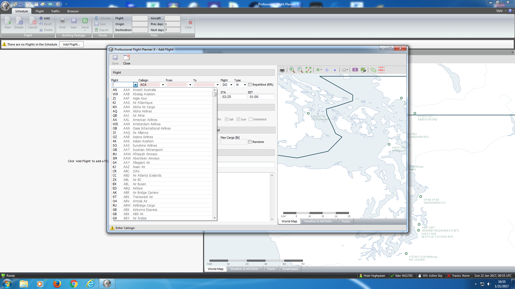Open the Flight rules DO dropdown
The image size is (515, 289).
(231, 85)
